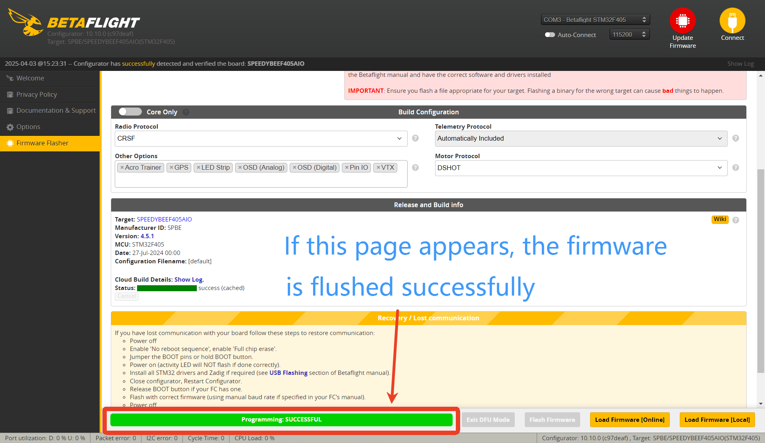This screenshot has height=443, width=765.
Task: Remove the Pin IO option tag
Action: (347, 167)
